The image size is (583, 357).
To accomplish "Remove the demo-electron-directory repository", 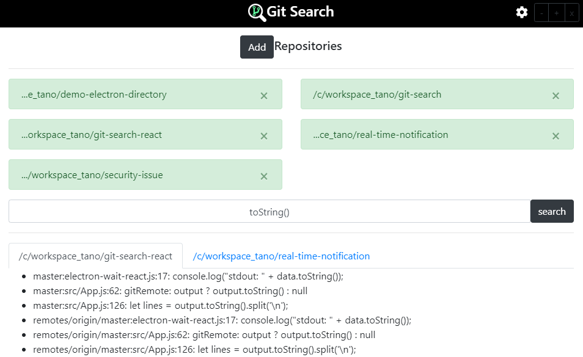I will pos(263,95).
